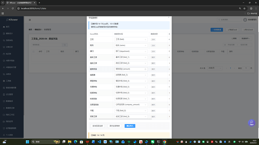
Task: Click the 导出Excel button
Action: tap(232, 30)
